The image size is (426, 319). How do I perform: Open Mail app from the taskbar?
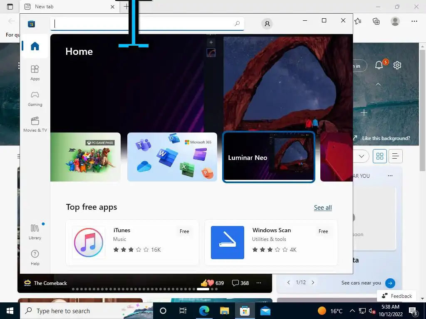[x=265, y=311]
